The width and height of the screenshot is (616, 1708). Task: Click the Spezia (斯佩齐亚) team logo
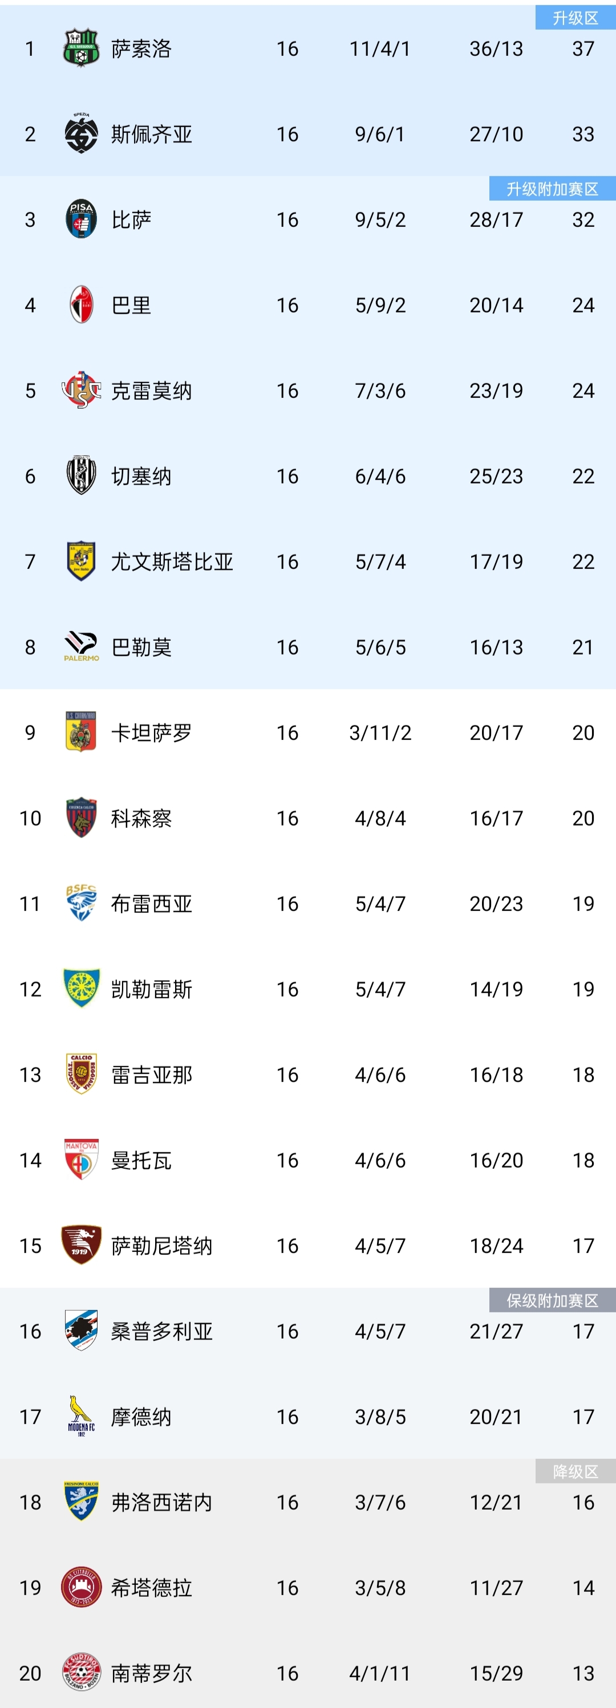[x=81, y=134]
